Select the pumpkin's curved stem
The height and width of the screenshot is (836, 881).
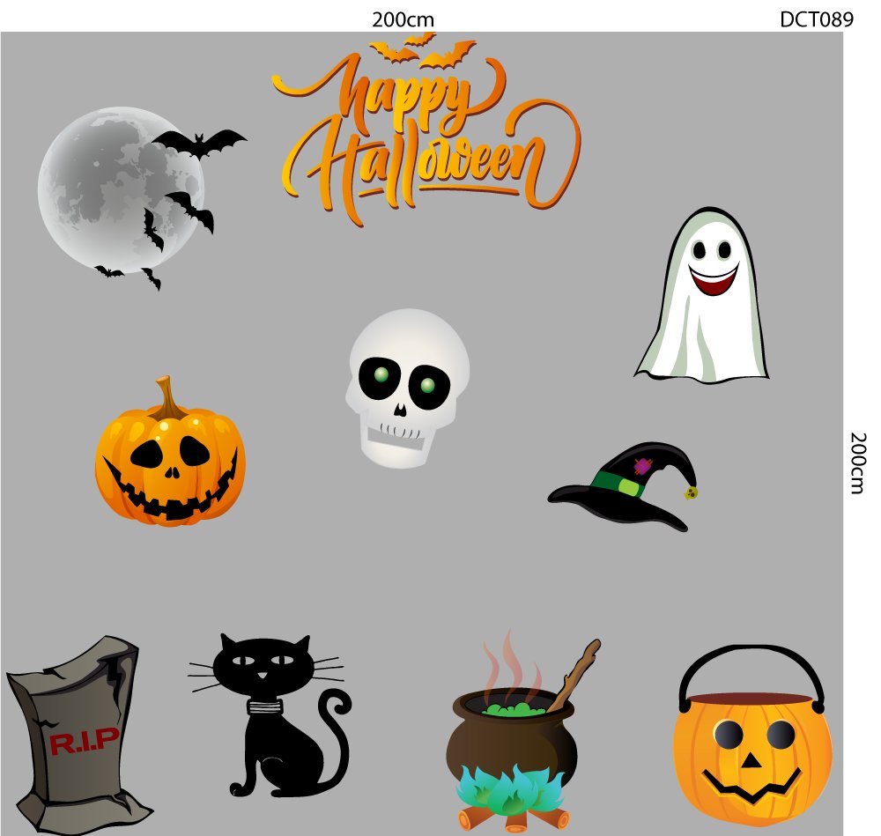(167, 392)
